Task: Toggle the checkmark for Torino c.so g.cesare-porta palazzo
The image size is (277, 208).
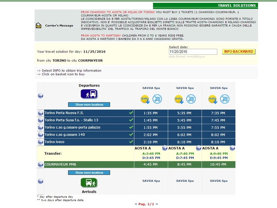Action: [x=131, y=127]
